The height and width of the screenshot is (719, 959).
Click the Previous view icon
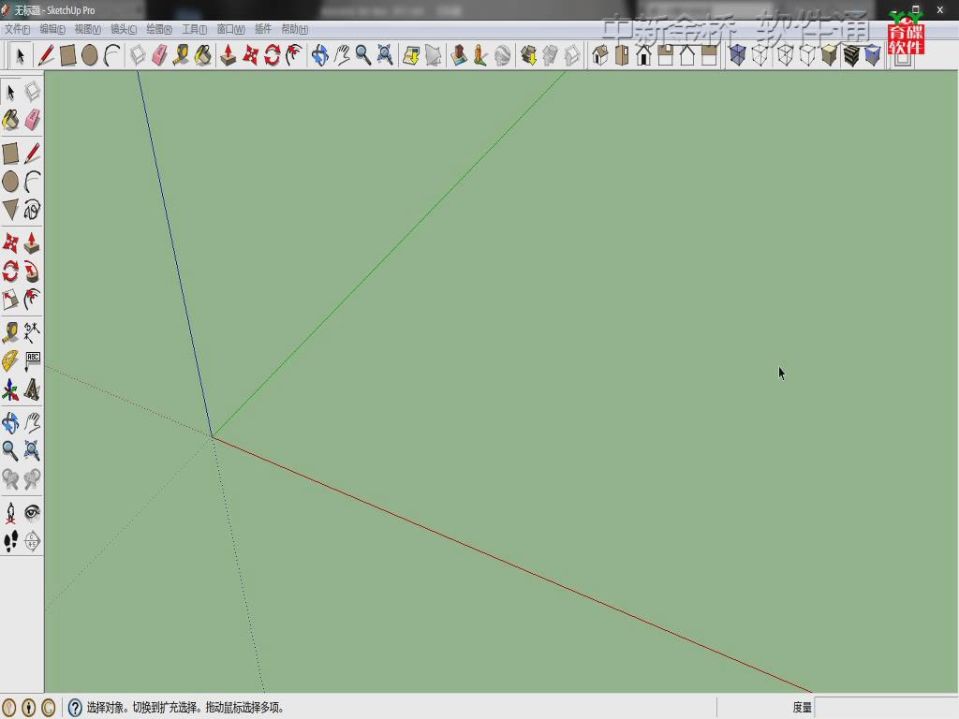point(10,478)
